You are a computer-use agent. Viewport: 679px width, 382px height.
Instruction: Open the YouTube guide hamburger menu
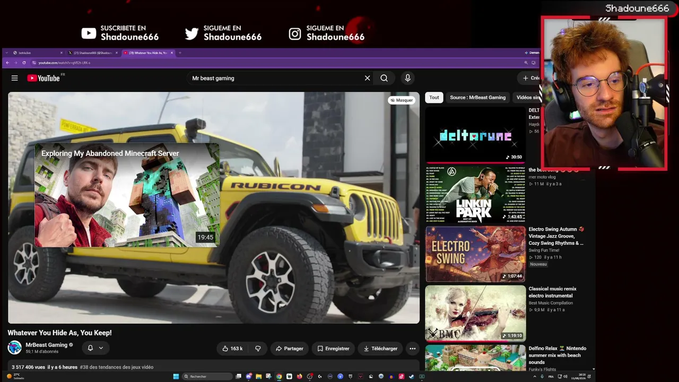coord(15,78)
